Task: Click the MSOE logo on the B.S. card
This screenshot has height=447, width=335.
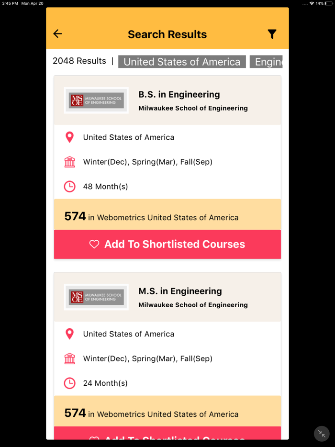Action: point(96,100)
